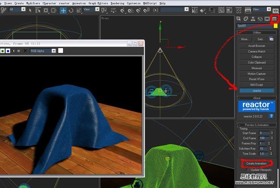Toggle the Angle Snap icon
Screen dimensions: 280x188
[x=130, y=10]
